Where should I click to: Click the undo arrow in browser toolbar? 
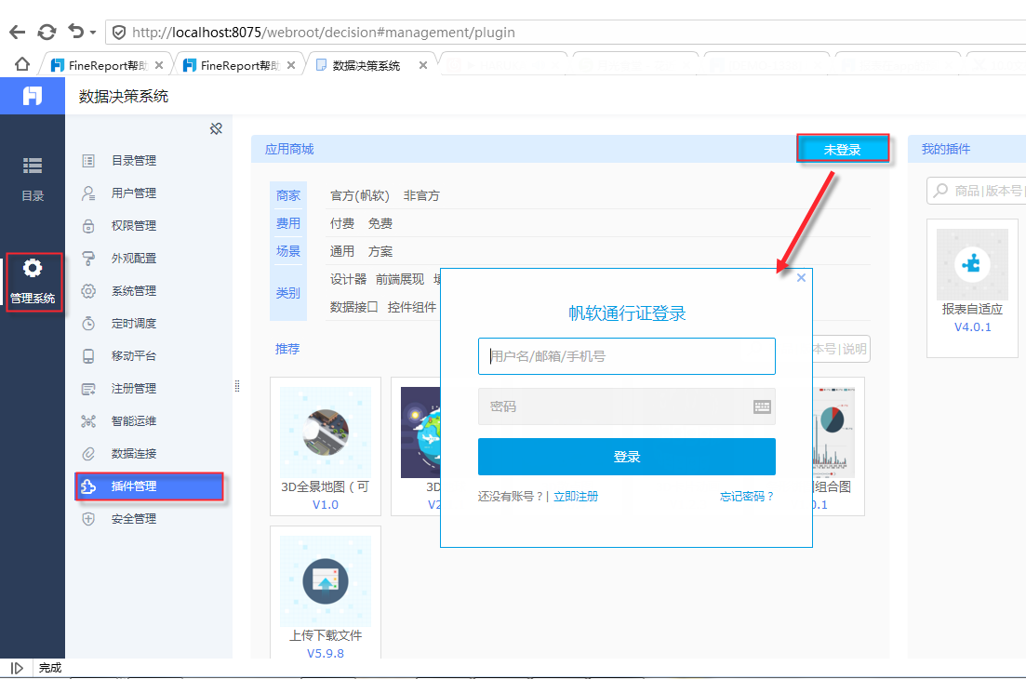tap(76, 32)
